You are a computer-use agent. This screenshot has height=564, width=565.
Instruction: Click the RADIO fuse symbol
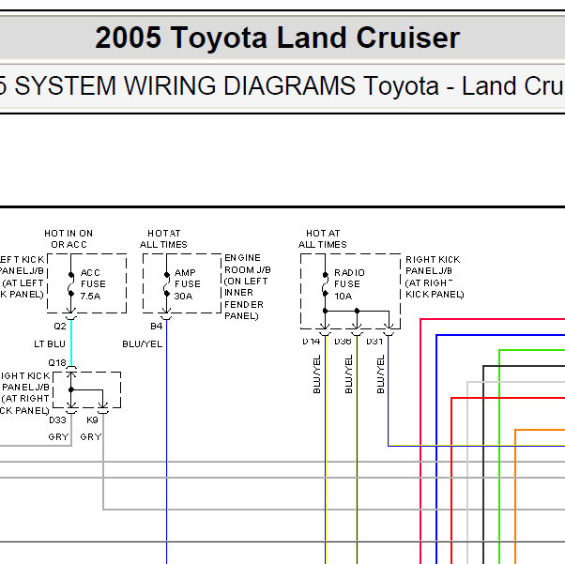pyautogui.click(x=325, y=284)
